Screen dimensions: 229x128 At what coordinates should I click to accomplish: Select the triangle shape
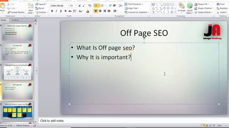[153, 8]
